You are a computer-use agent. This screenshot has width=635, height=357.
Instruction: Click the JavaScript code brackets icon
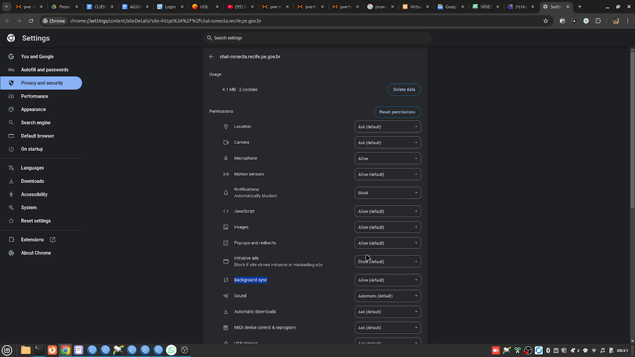tap(226, 211)
